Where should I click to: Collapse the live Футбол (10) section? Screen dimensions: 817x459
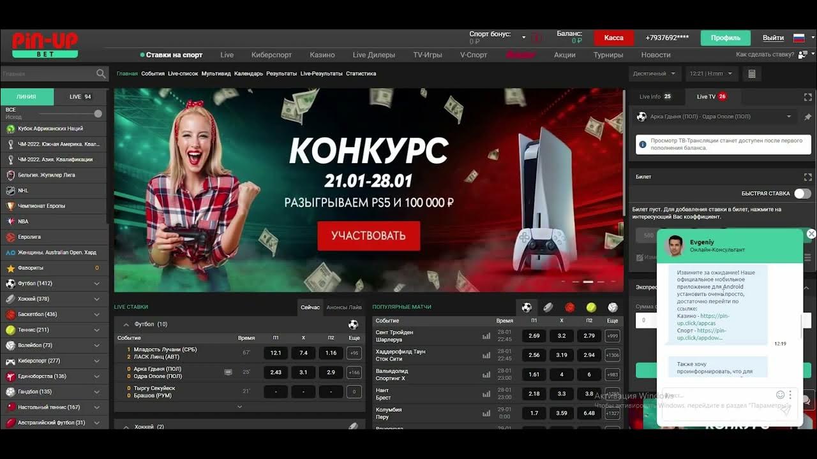[x=126, y=324]
